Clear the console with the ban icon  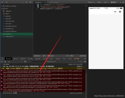click(5, 61)
